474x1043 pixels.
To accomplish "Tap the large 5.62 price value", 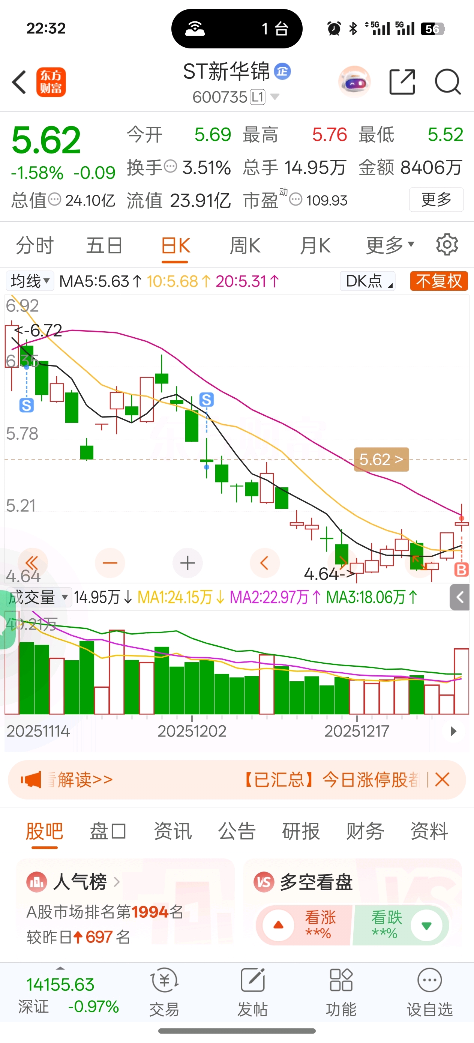I will point(46,140).
